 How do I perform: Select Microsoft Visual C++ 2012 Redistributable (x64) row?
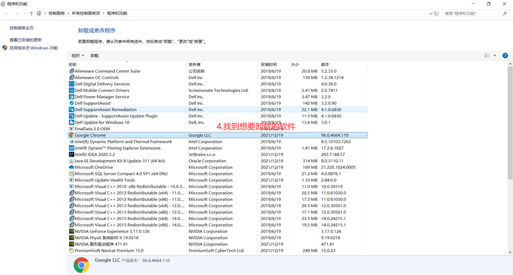(218, 193)
